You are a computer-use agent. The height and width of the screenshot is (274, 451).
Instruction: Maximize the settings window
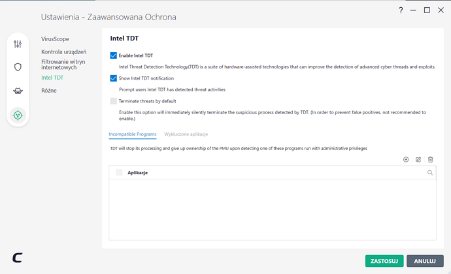(x=427, y=10)
